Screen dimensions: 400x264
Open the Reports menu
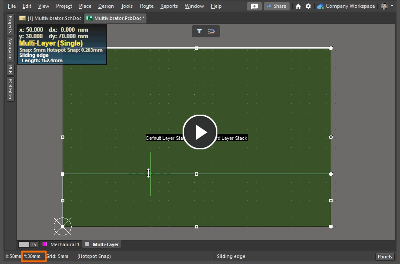click(169, 6)
